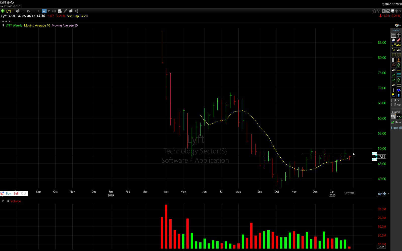Enable the Snap checkbox
The image size is (402, 251).
[393, 104]
